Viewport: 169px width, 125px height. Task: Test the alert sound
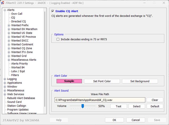click(x=119, y=106)
